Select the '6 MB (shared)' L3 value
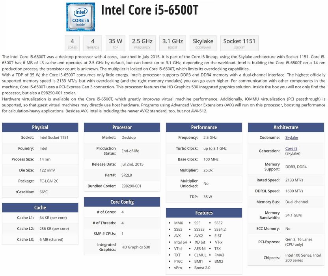This screenshot has width=328, height=276. (51, 240)
